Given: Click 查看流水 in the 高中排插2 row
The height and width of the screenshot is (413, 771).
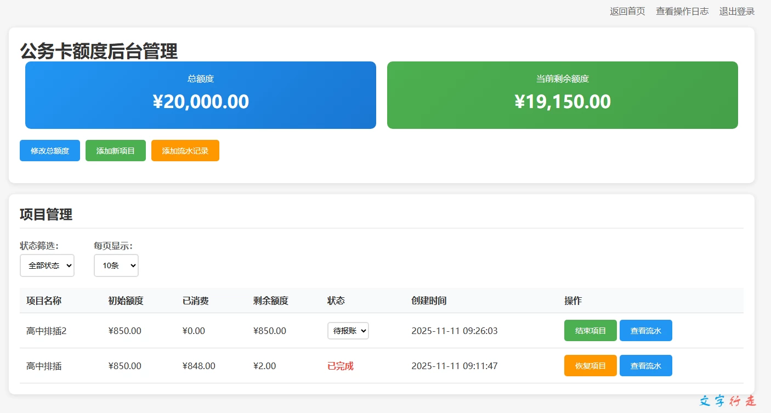Looking at the screenshot, I should (645, 331).
